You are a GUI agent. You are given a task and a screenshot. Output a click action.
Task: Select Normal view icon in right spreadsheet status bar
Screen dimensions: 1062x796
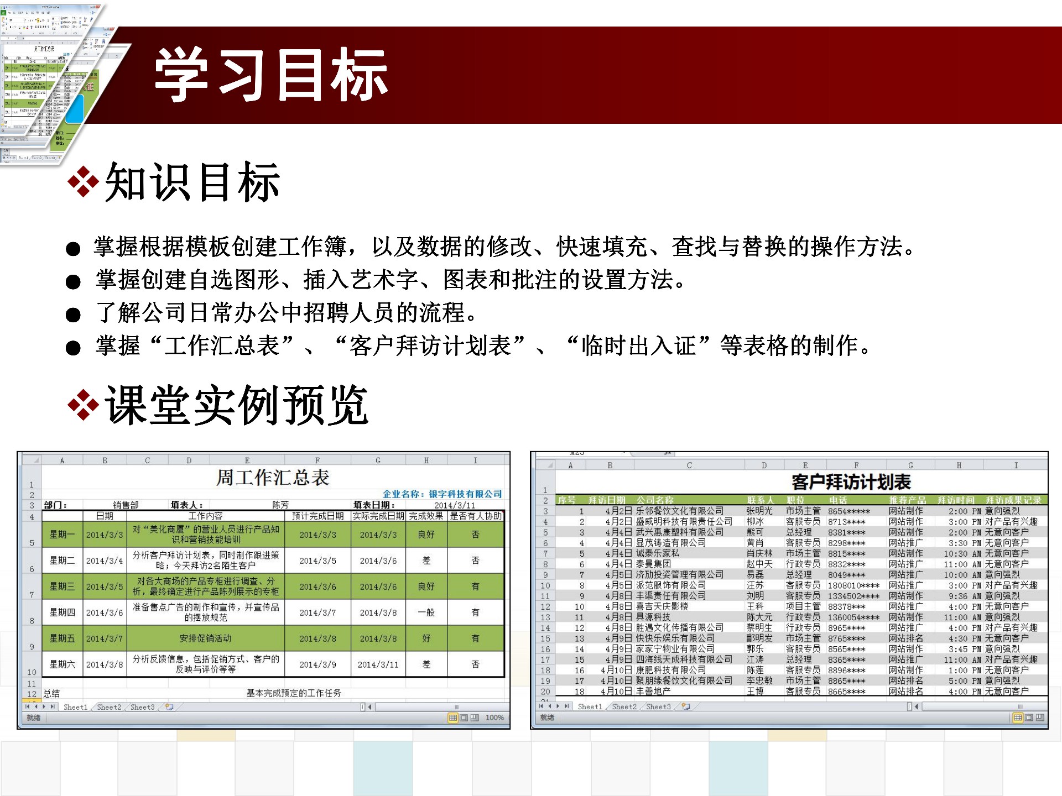click(x=1018, y=718)
